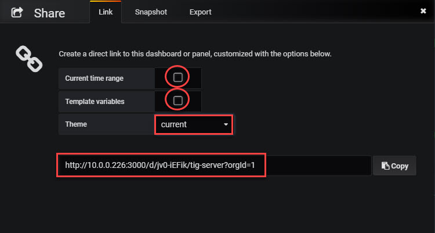
Task: Click the large chain link icon
Action: [x=29, y=59]
